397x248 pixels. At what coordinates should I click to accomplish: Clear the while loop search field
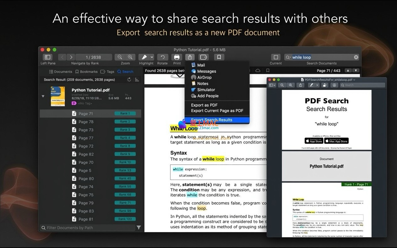pos(356,57)
